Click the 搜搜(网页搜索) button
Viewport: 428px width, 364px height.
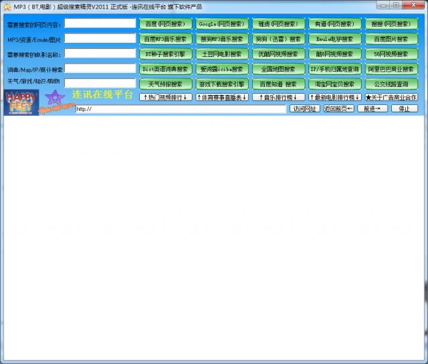(x=391, y=24)
